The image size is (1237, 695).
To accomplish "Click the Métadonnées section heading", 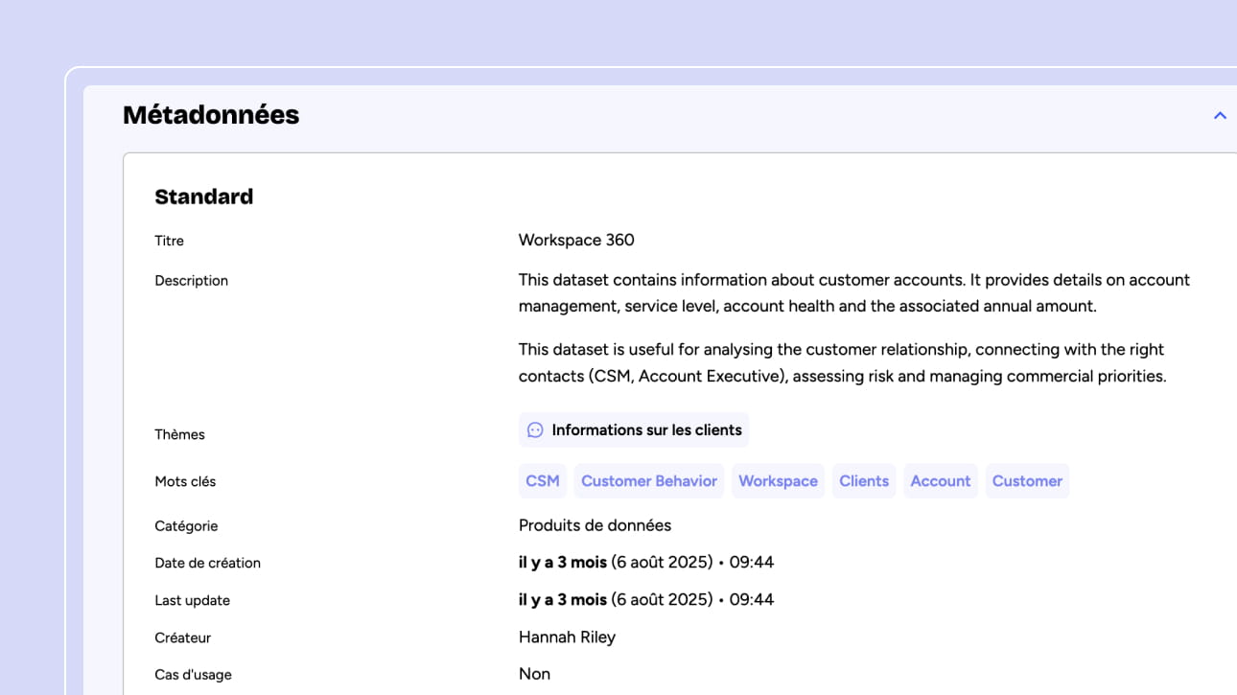I will (211, 115).
